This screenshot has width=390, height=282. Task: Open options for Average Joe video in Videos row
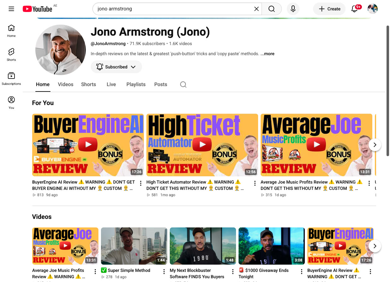[x=95, y=272]
